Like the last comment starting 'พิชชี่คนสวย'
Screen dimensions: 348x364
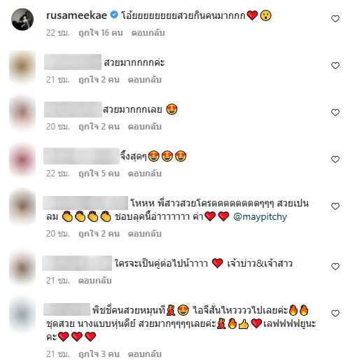[335, 313]
